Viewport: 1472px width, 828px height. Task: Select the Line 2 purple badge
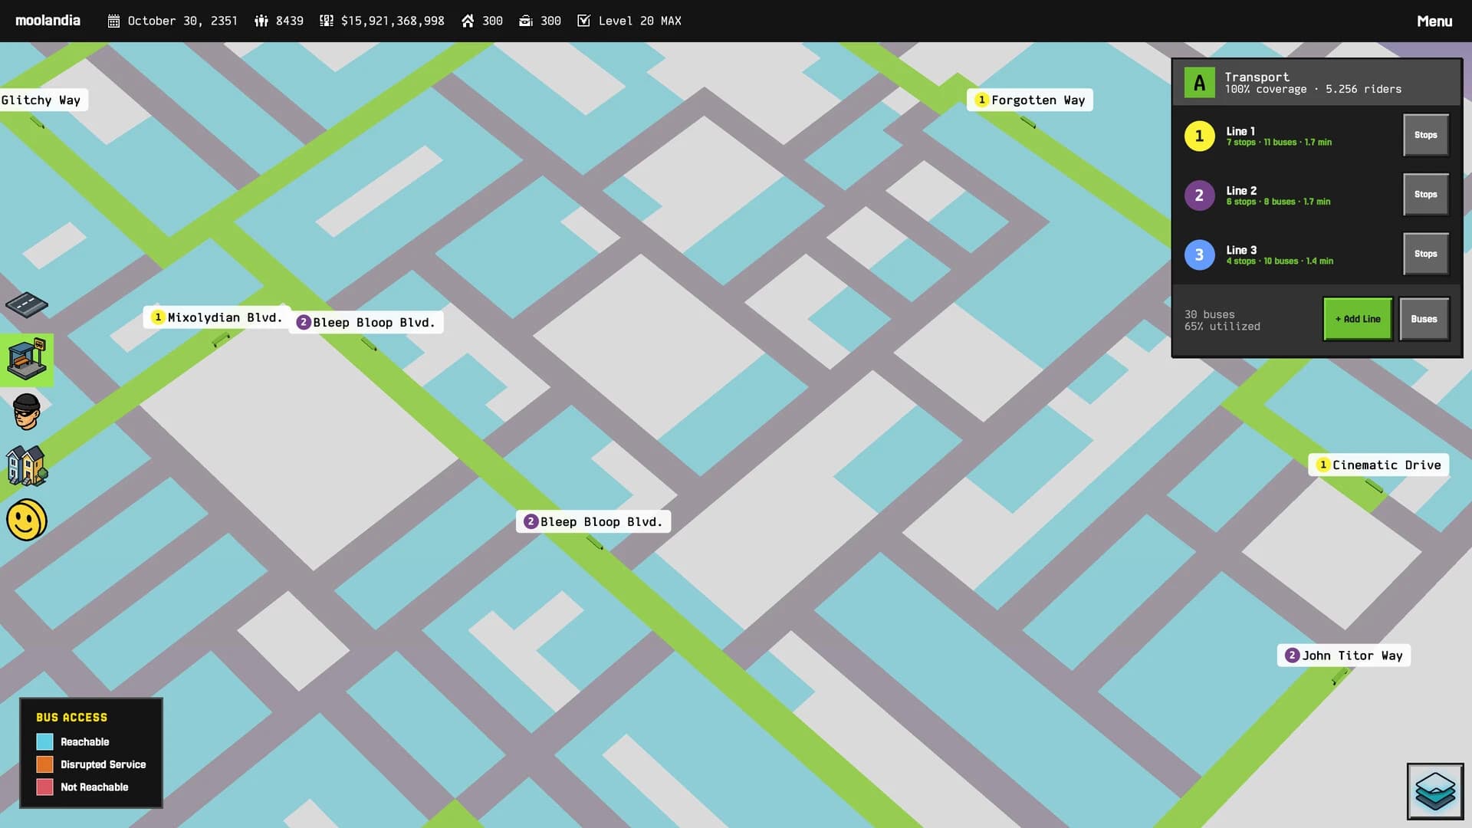pos(1200,195)
